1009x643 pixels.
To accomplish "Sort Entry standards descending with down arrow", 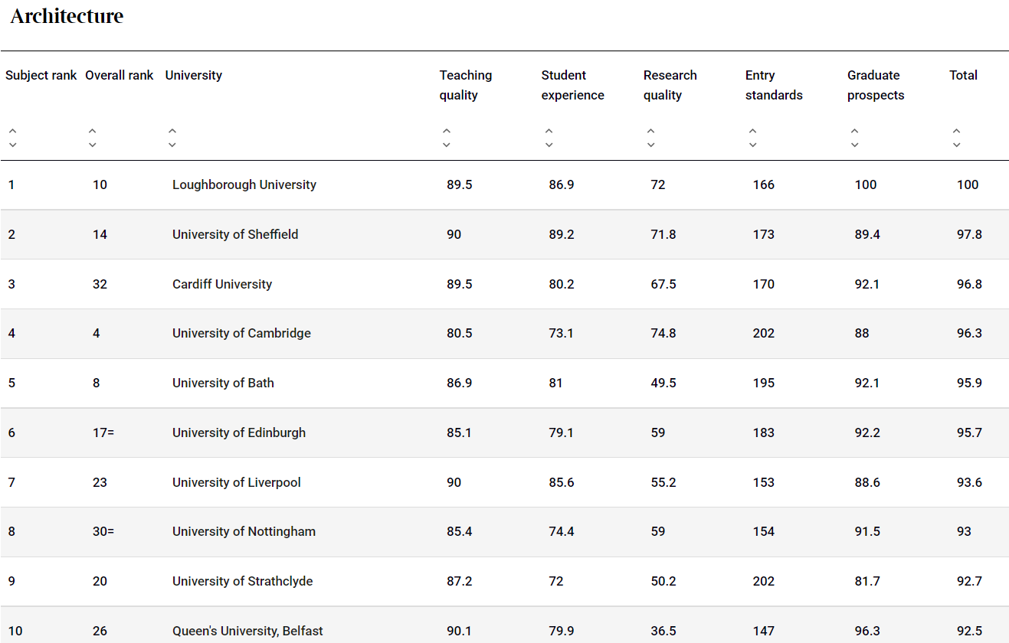I will pyautogui.click(x=752, y=145).
